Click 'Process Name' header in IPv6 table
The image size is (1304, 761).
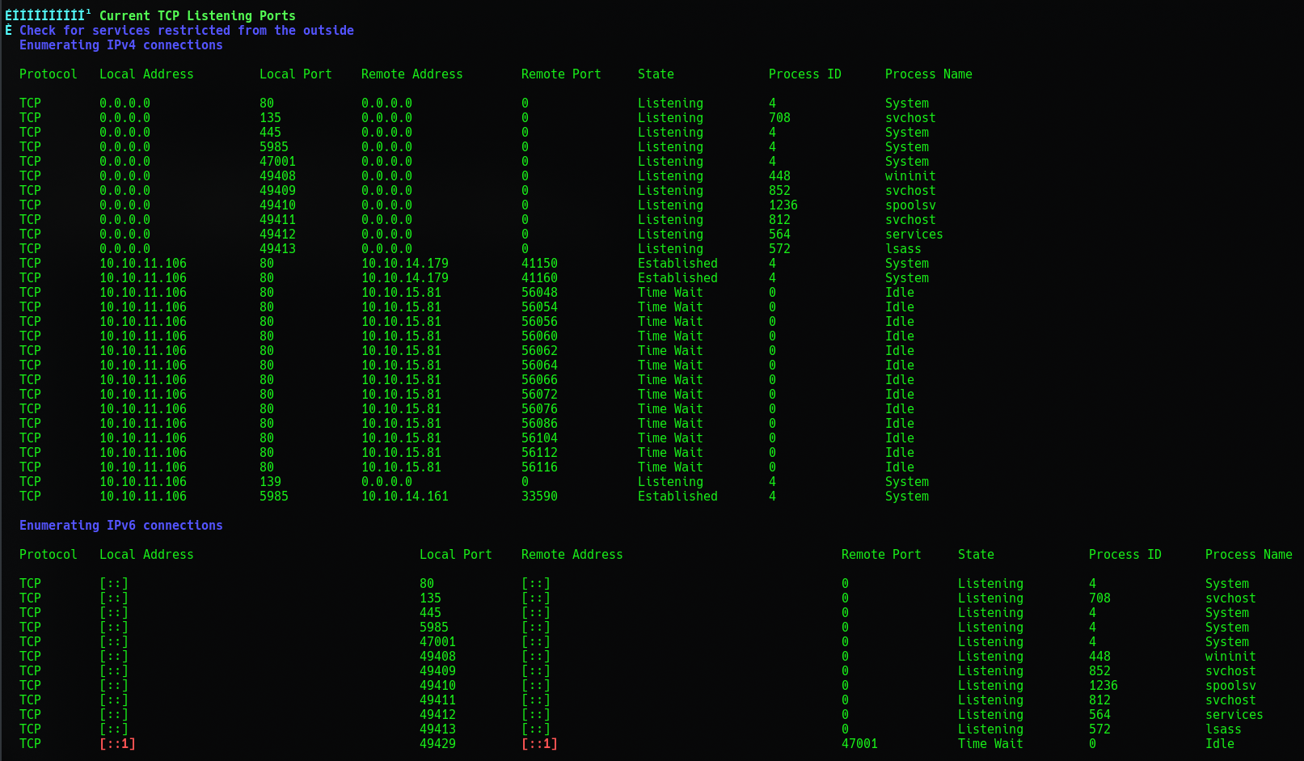1248,554
